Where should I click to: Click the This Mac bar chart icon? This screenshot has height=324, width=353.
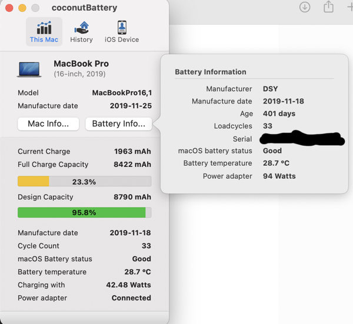tap(44, 28)
